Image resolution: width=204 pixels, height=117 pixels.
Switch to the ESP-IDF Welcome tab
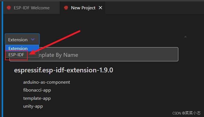click(31, 8)
